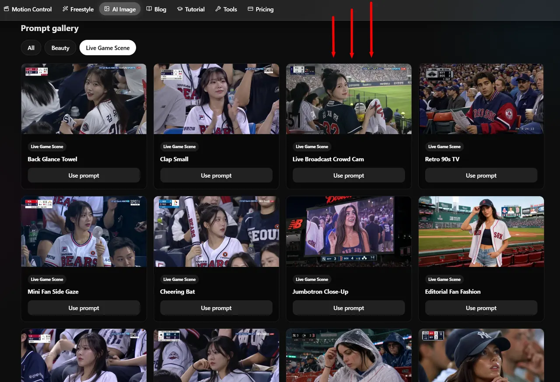Click the Back Glance Towel card title
This screenshot has width=560, height=382.
[52, 159]
